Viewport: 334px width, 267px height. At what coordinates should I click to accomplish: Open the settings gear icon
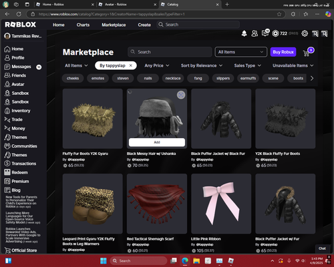pos(305,33)
